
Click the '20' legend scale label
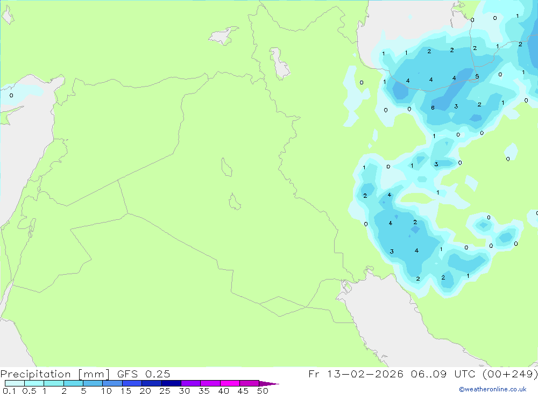[x=145, y=391]
